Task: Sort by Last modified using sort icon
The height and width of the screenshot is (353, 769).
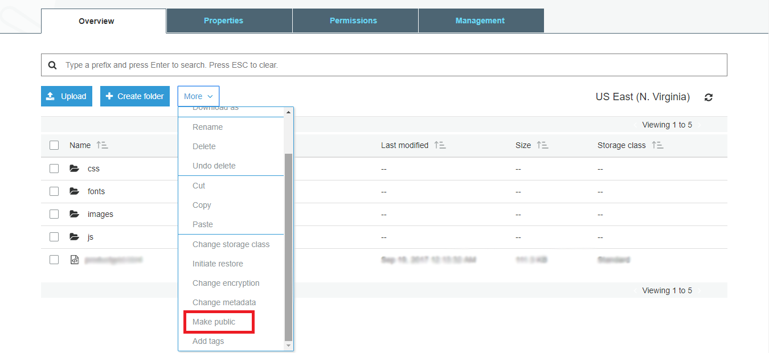Action: pyautogui.click(x=440, y=145)
